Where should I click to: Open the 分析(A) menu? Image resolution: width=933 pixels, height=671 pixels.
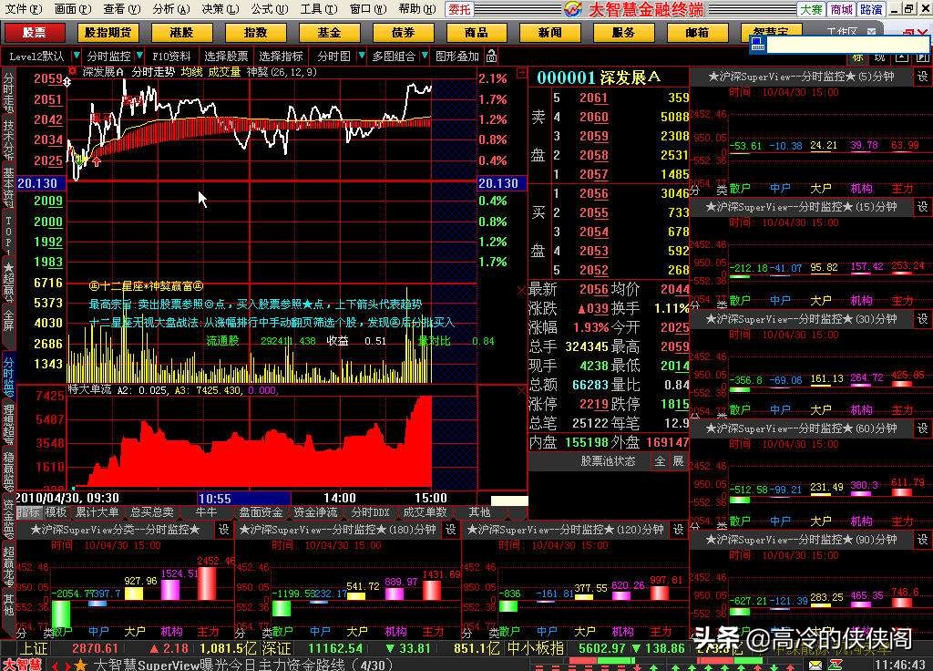(170, 9)
